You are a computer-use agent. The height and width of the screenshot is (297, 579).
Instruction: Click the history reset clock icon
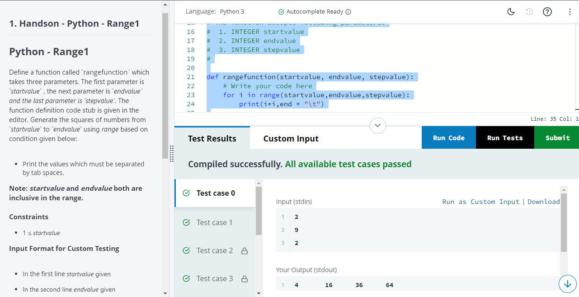point(529,12)
